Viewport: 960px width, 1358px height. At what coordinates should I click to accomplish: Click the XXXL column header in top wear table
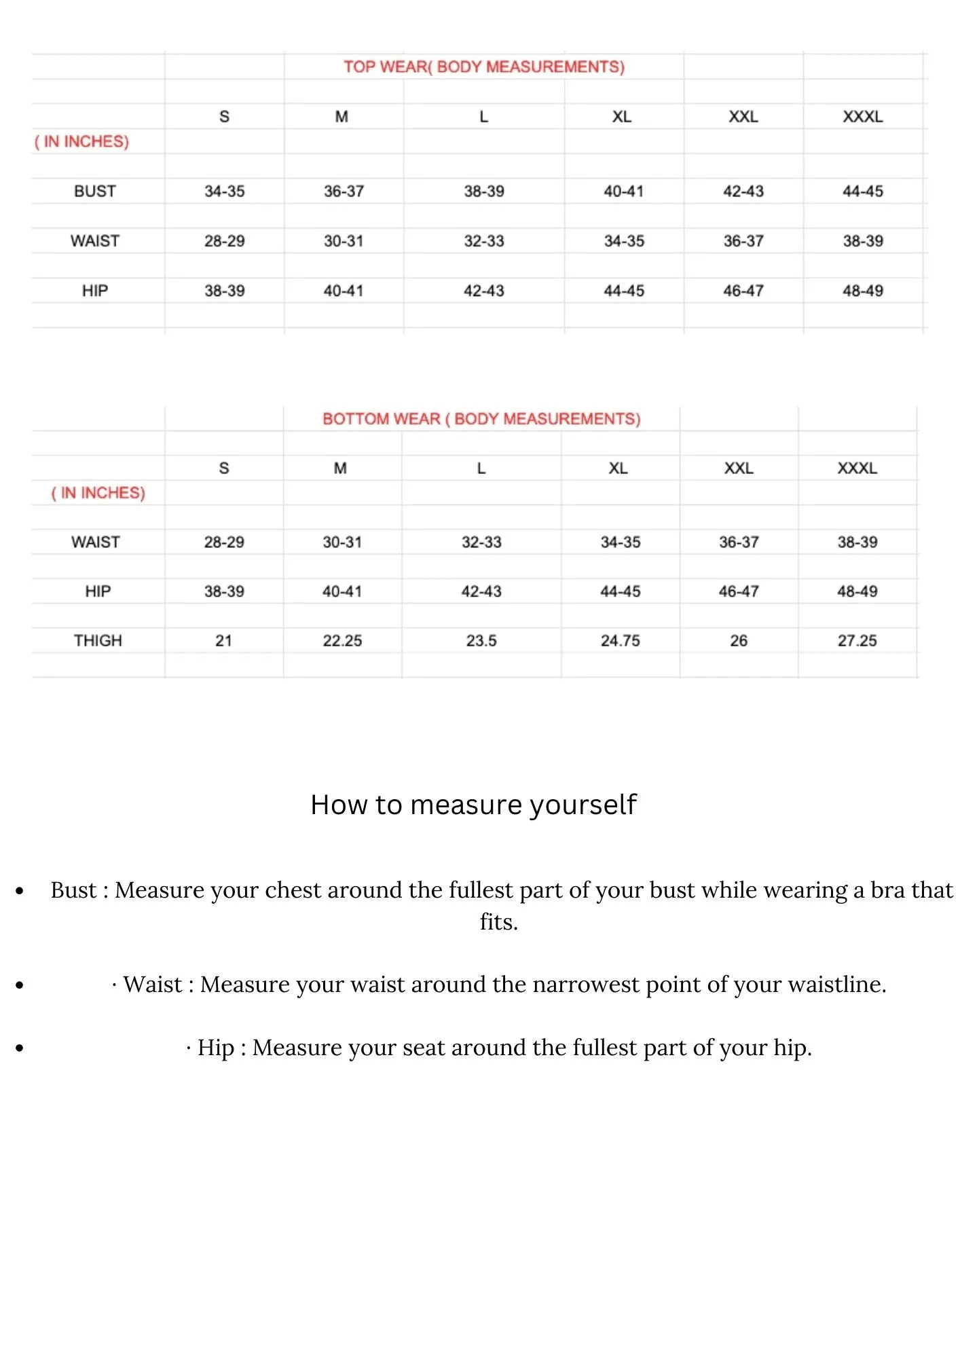tap(863, 117)
